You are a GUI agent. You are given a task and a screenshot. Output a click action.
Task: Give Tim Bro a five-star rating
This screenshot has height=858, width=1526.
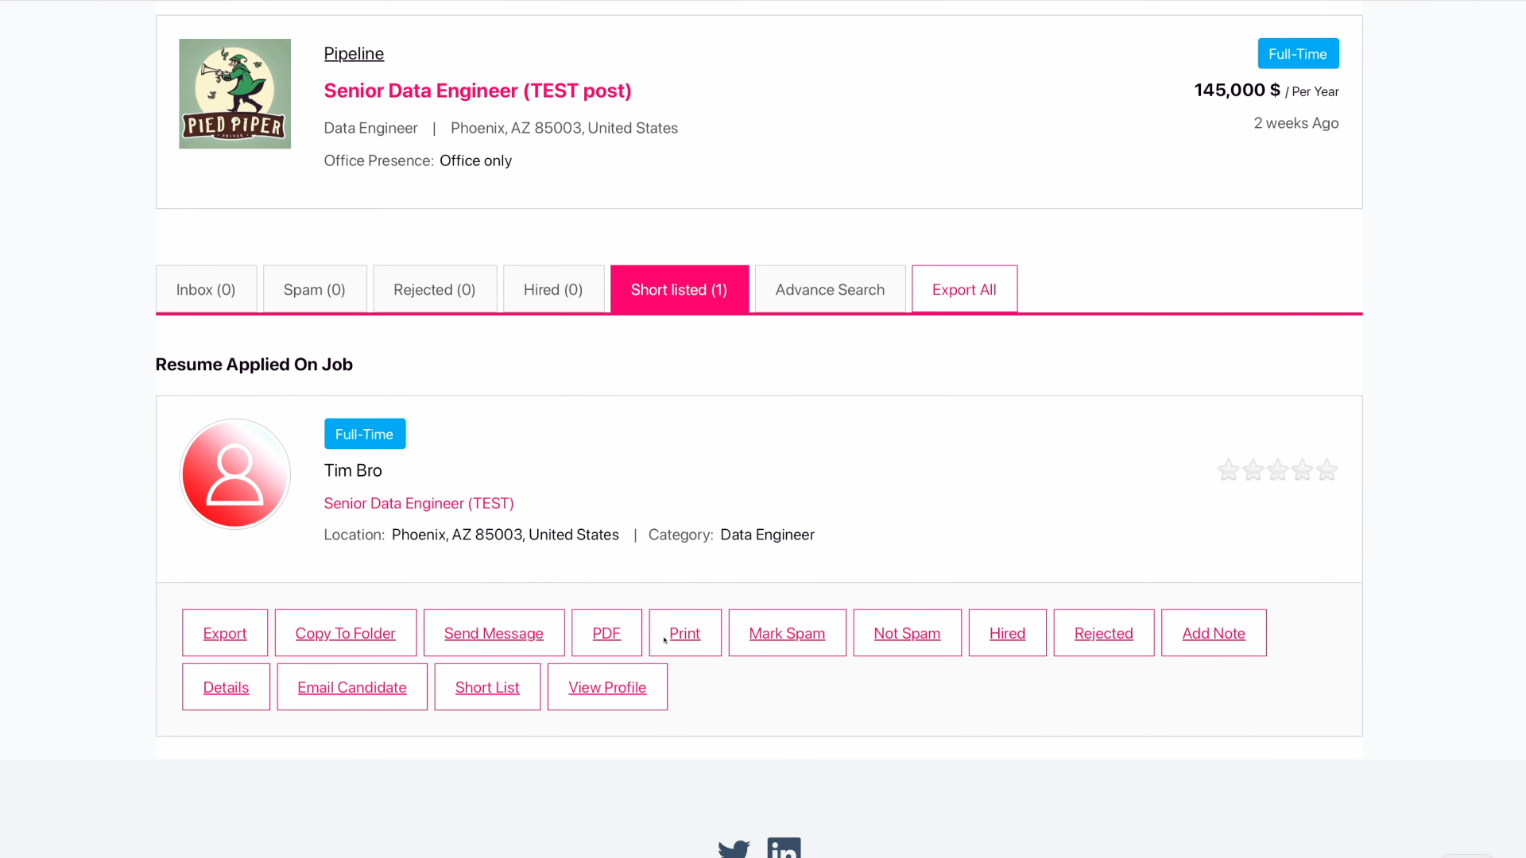[1327, 470]
